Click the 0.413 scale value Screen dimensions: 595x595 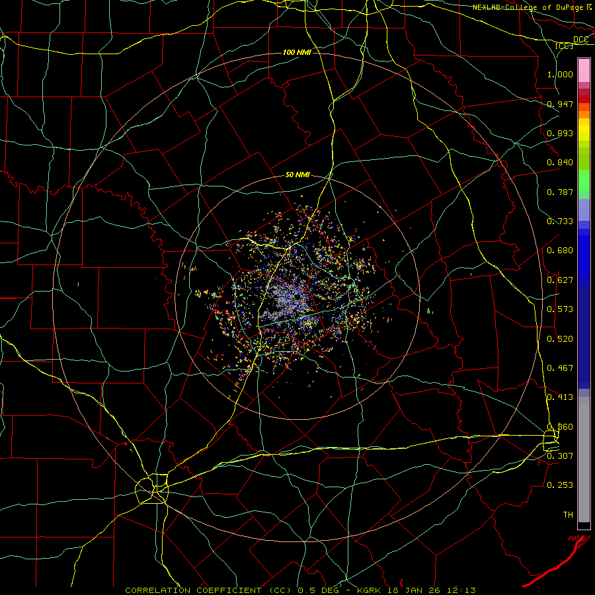click(x=560, y=397)
